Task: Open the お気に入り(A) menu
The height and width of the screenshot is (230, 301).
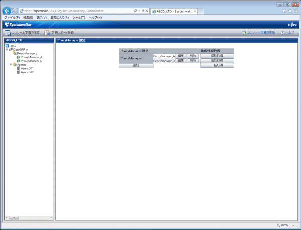Action: [x=60, y=17]
